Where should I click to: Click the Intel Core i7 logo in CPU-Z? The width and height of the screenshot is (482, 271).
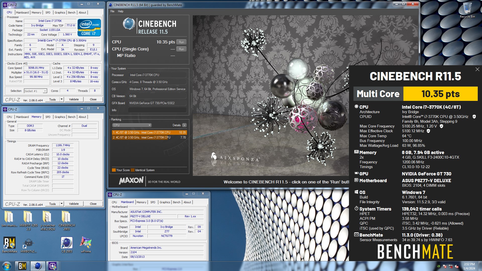89,28
